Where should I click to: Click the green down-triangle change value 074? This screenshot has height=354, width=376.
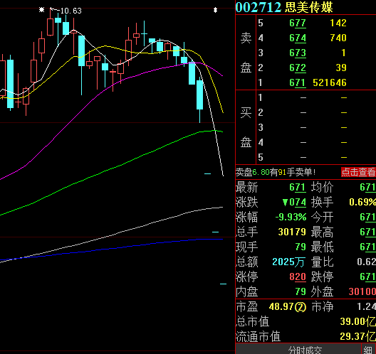tap(294, 203)
